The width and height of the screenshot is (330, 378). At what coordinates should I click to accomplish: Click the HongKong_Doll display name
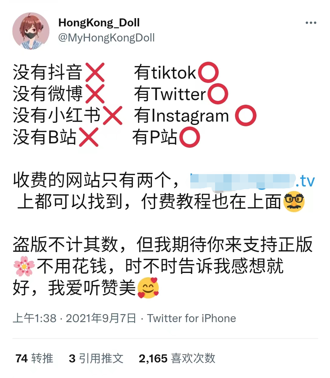click(x=99, y=22)
